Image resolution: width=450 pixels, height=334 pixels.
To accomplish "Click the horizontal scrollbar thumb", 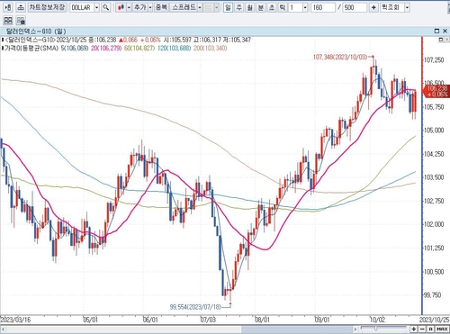I will click(x=298, y=329).
